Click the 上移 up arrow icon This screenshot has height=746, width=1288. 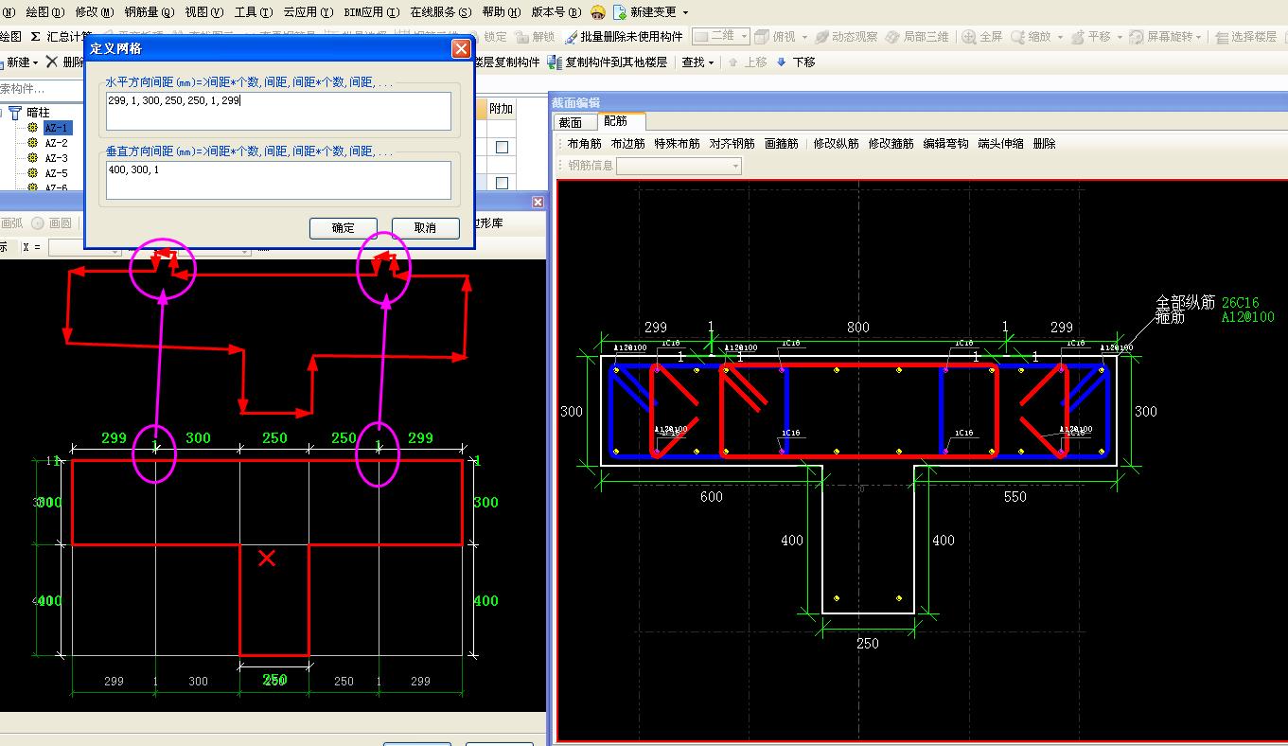[x=732, y=62]
